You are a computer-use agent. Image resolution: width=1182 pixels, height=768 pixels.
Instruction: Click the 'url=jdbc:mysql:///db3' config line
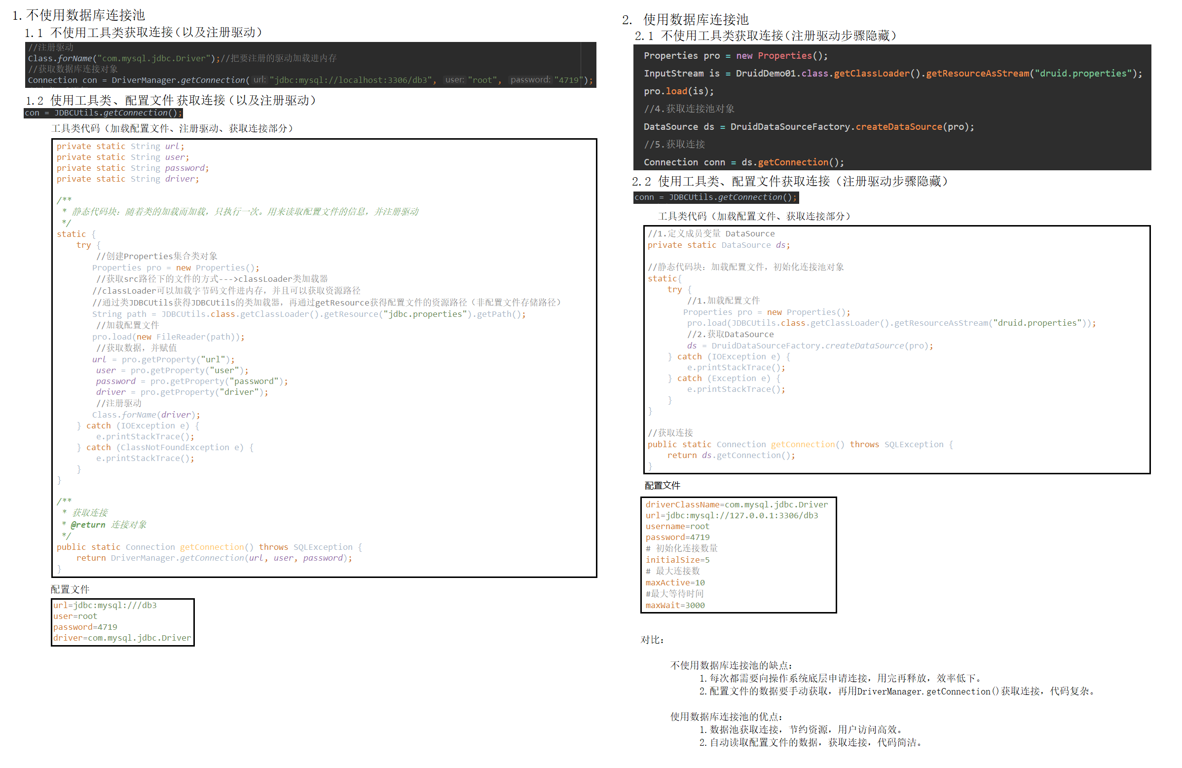click(105, 607)
